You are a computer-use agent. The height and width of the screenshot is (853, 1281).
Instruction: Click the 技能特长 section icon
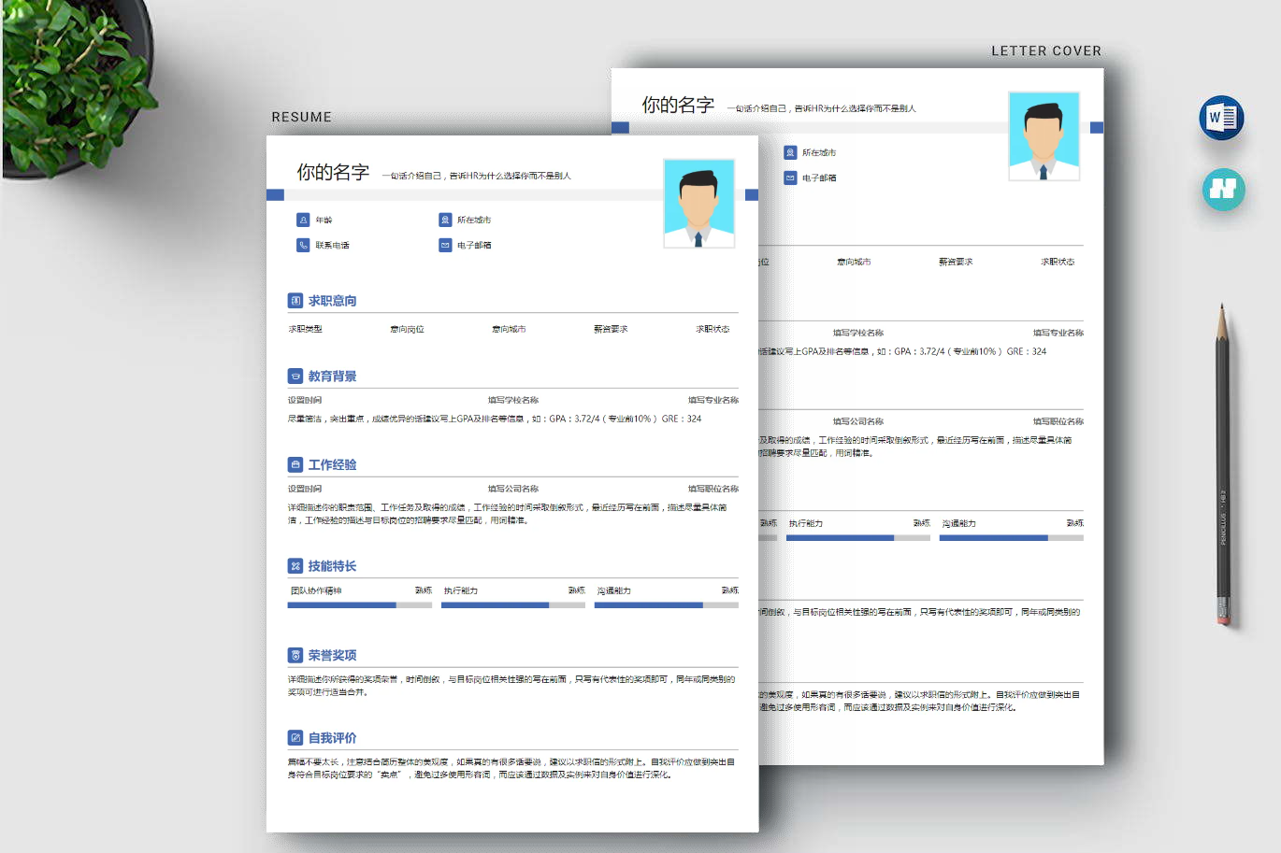(295, 566)
